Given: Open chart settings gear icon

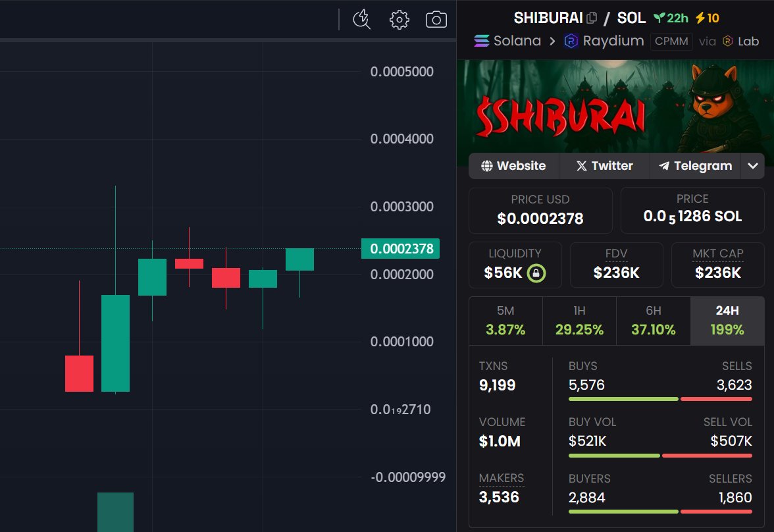Looking at the screenshot, I should tap(399, 20).
